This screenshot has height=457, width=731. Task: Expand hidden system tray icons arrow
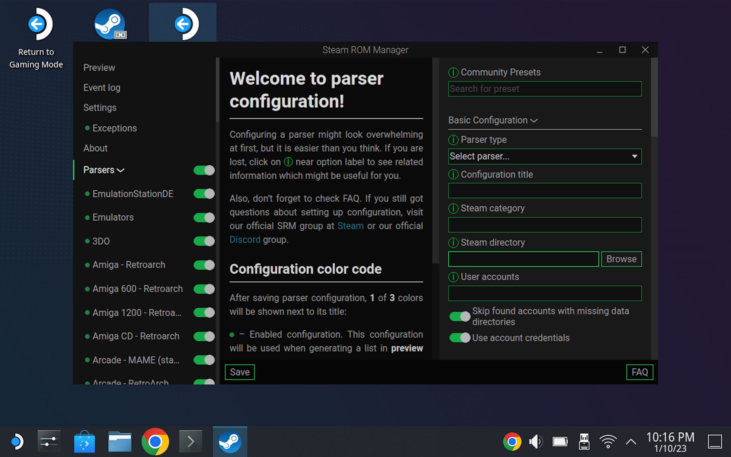(x=631, y=442)
